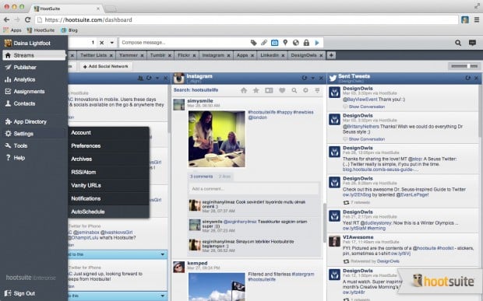Open the dashboard search magnifier
This screenshot has height=301, width=483.
coord(458,43)
